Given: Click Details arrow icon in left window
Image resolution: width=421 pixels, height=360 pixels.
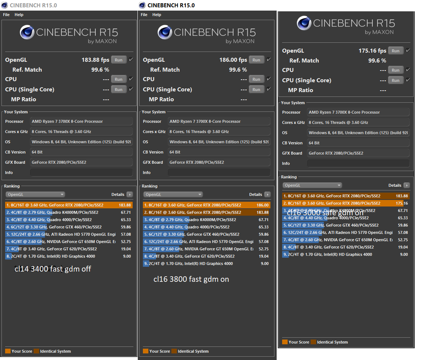Looking at the screenshot, I should click(x=130, y=194).
